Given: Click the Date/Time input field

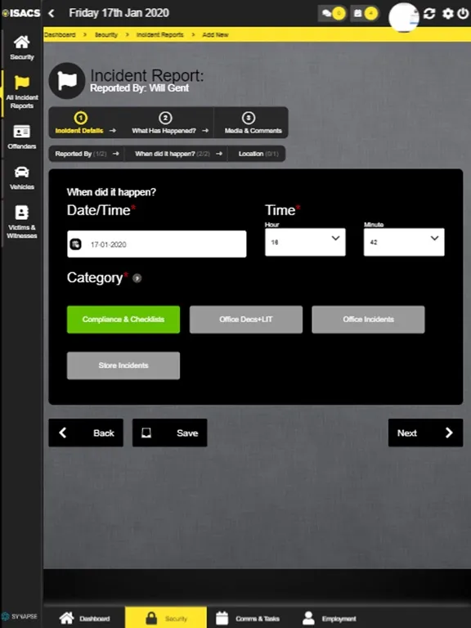Looking at the screenshot, I should coord(157,244).
